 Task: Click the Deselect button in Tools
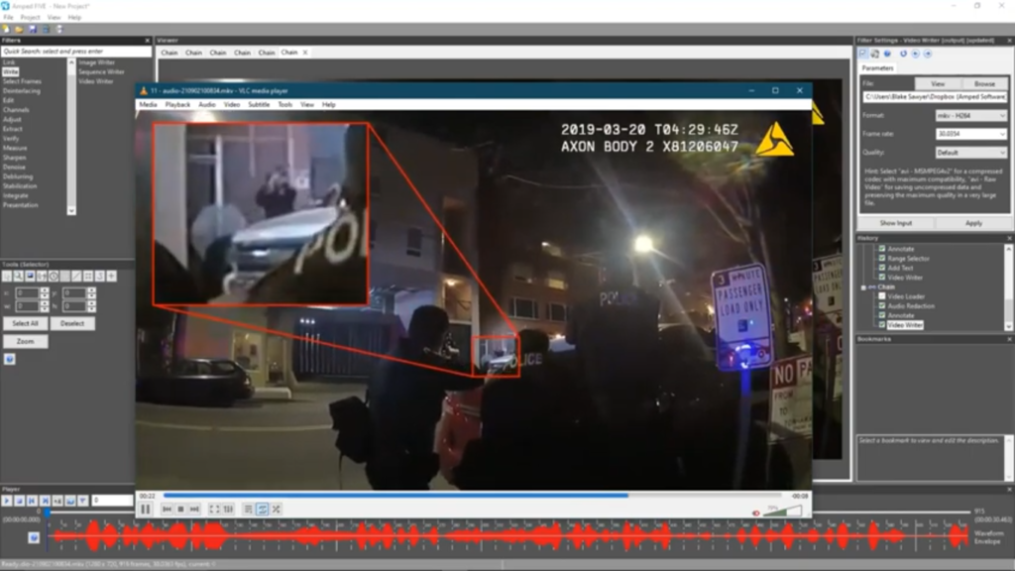(x=71, y=324)
